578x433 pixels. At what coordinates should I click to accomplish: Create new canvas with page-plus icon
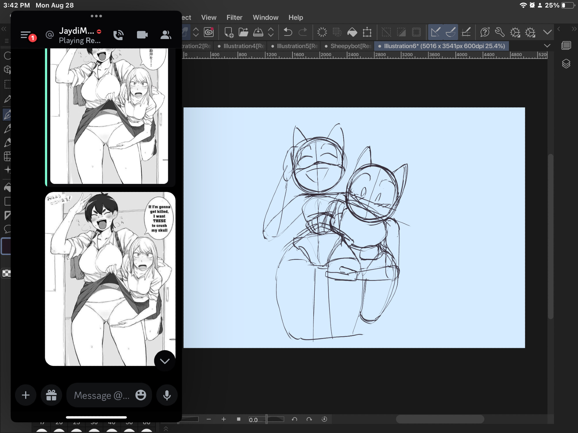pos(229,32)
